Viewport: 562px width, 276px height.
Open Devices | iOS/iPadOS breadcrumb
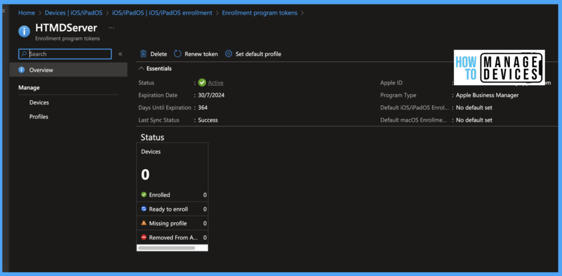(x=74, y=13)
